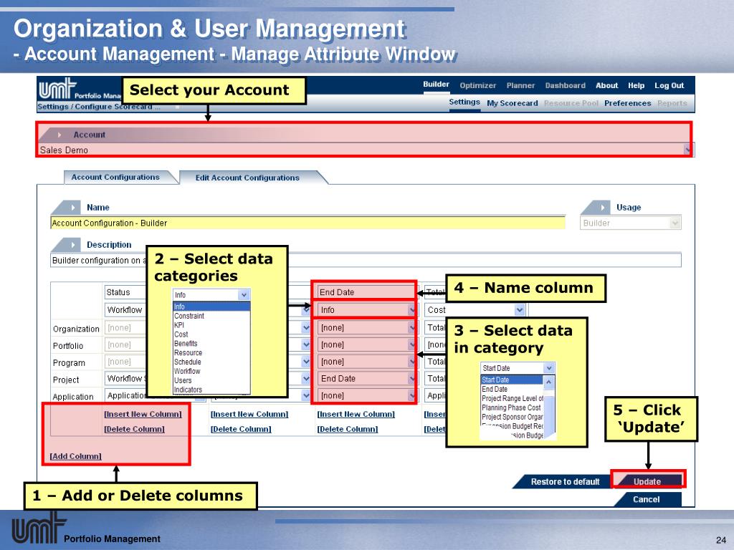Switch to the Optimizer module
This screenshot has width=734, height=550.
tap(477, 86)
